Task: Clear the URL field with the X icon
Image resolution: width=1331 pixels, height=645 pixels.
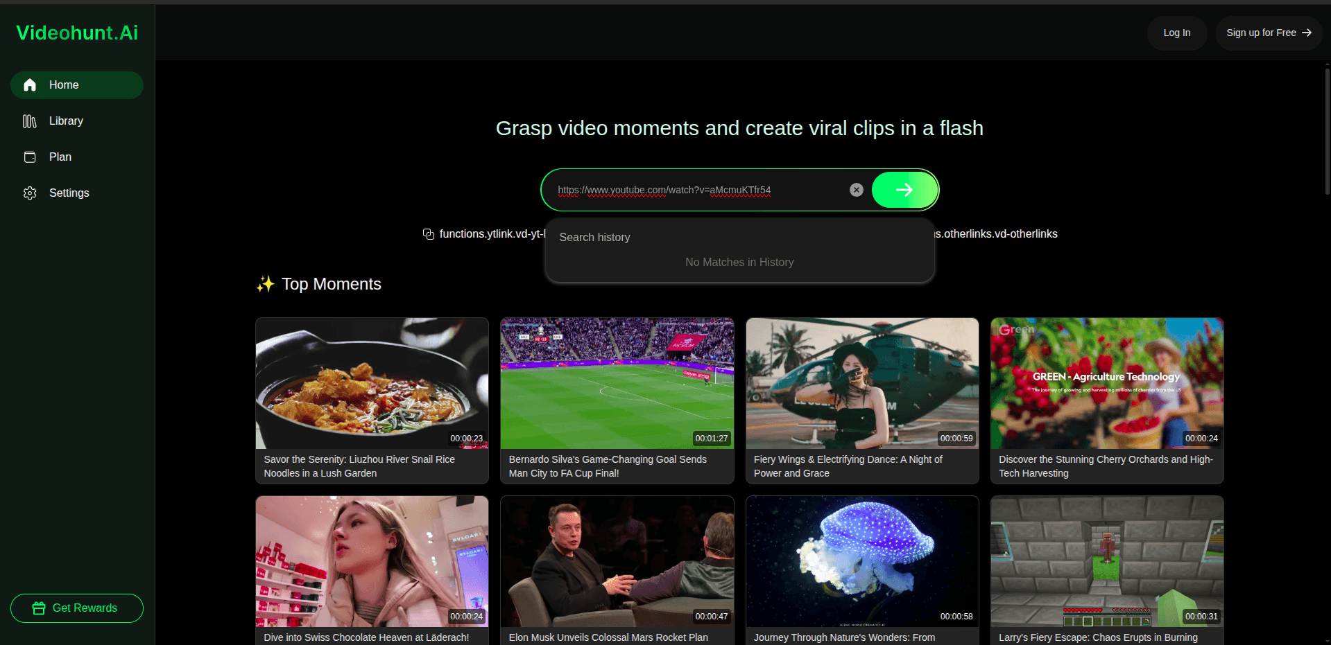Action: pyautogui.click(x=857, y=190)
